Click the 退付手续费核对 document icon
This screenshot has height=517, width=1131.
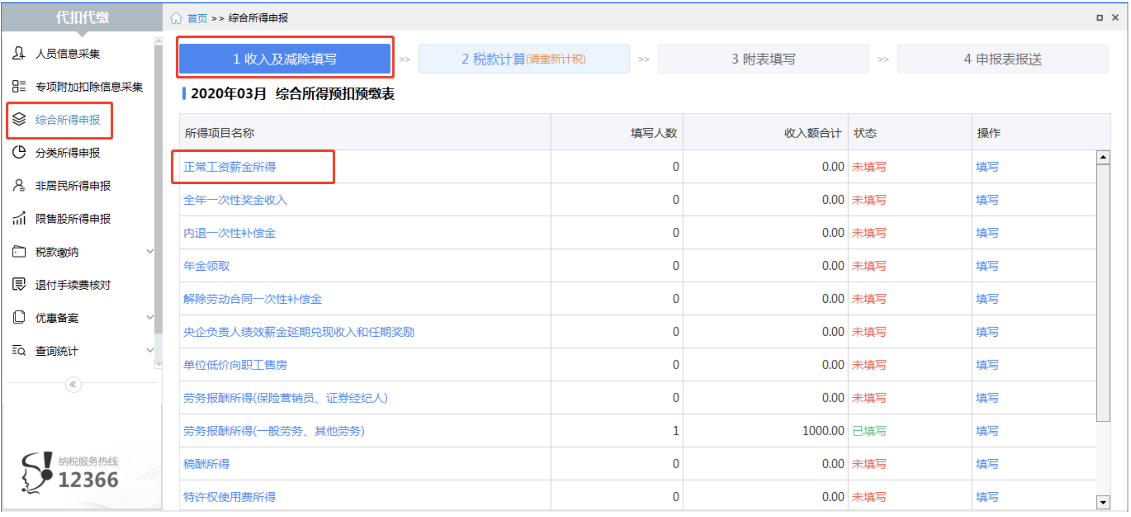(19, 285)
